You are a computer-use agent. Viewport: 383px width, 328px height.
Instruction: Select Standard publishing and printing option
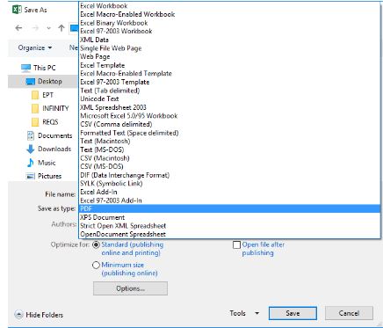(x=96, y=244)
